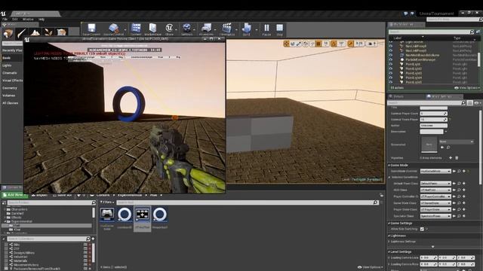This screenshot has width=483, height=271.
Task: Toggle visibility of NavMeshBoundsVolume in outliner
Action: click(391, 55)
